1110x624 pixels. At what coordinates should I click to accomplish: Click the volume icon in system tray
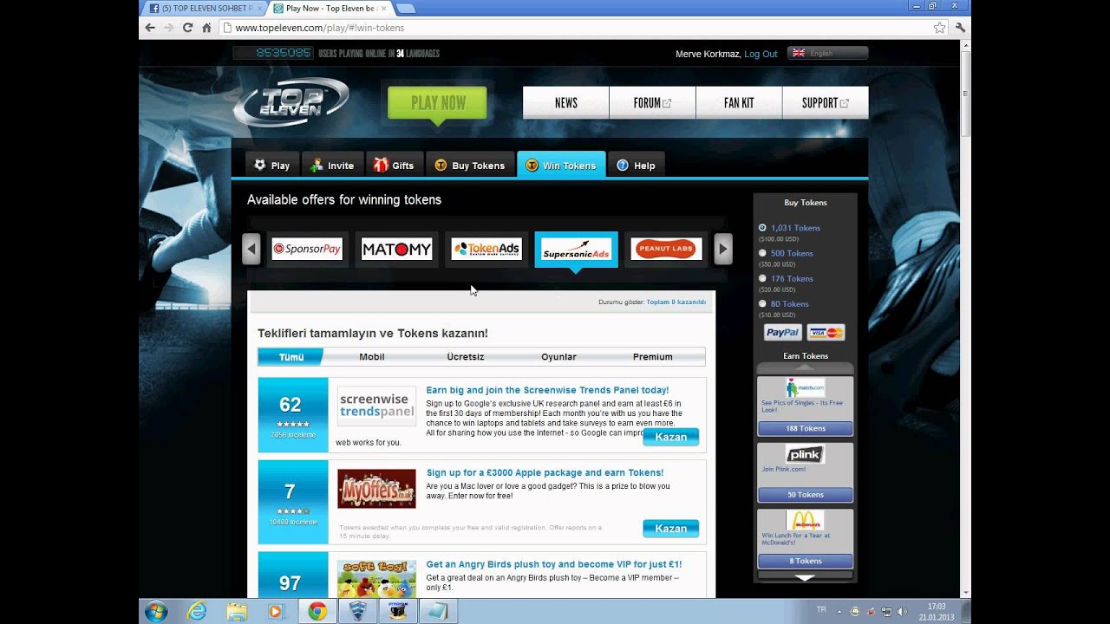click(902, 611)
